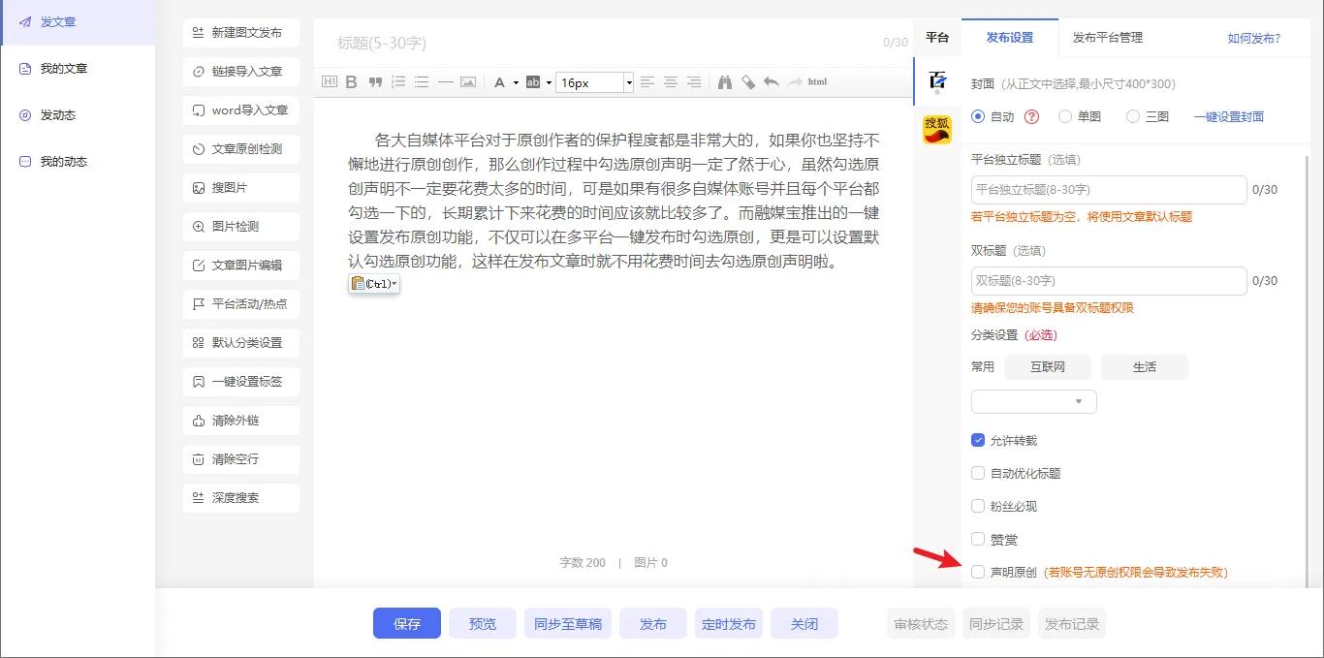
Task: Uncheck the 允许转载 checkbox
Action: 978,439
